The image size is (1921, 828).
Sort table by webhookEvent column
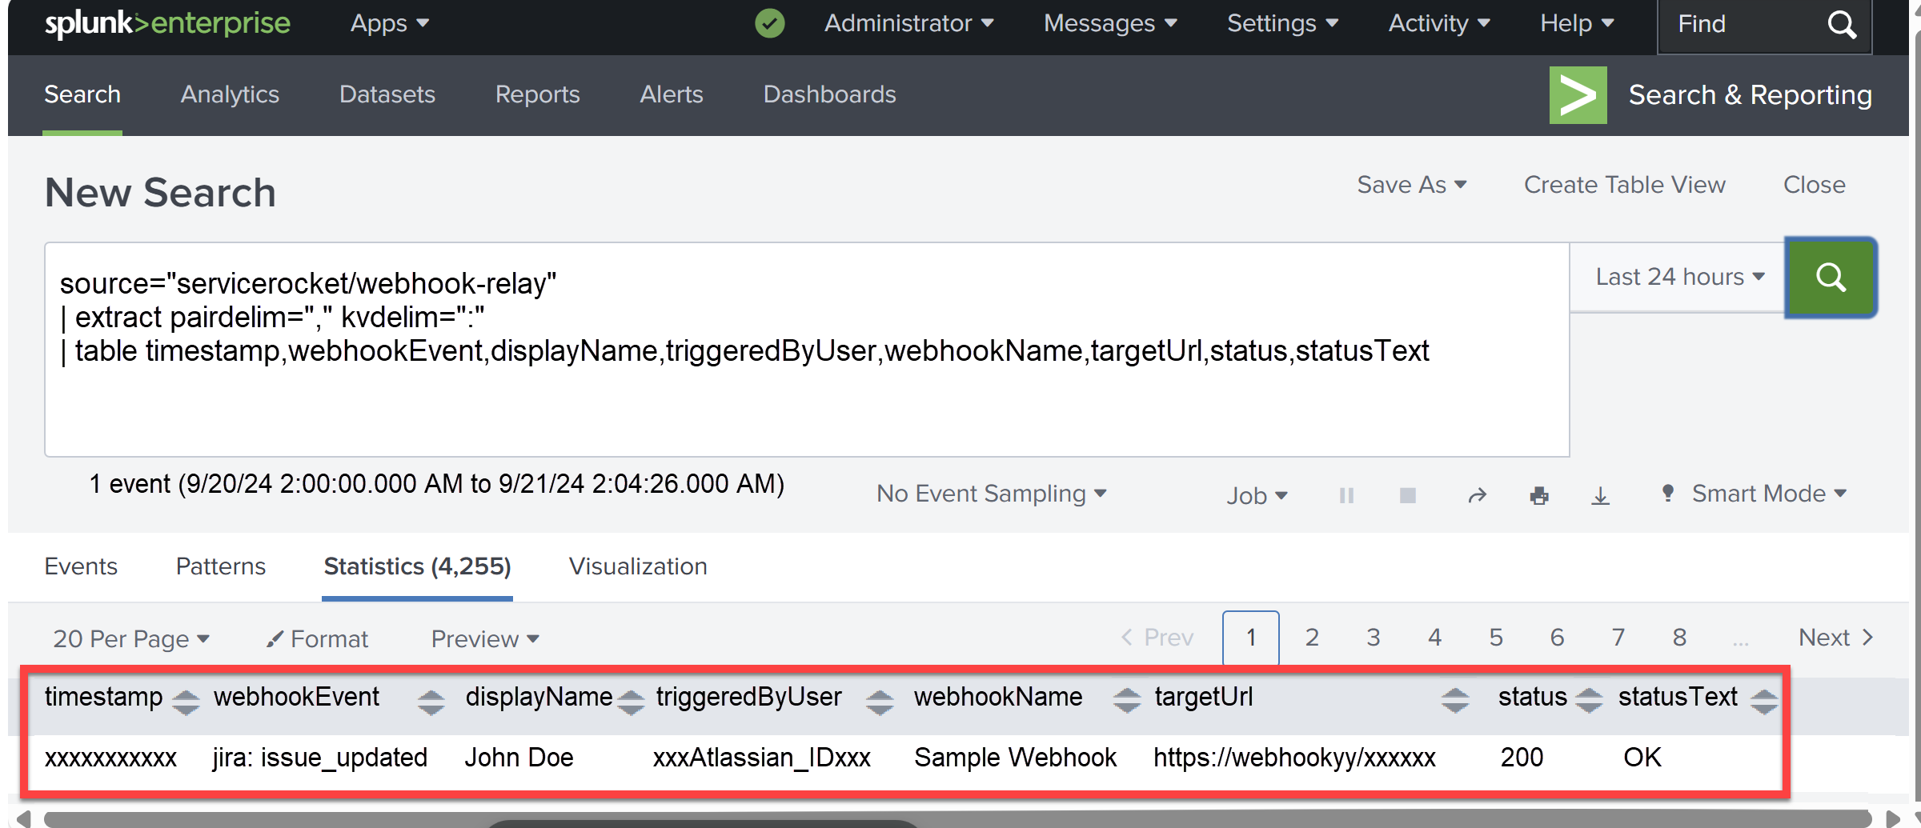(x=431, y=702)
